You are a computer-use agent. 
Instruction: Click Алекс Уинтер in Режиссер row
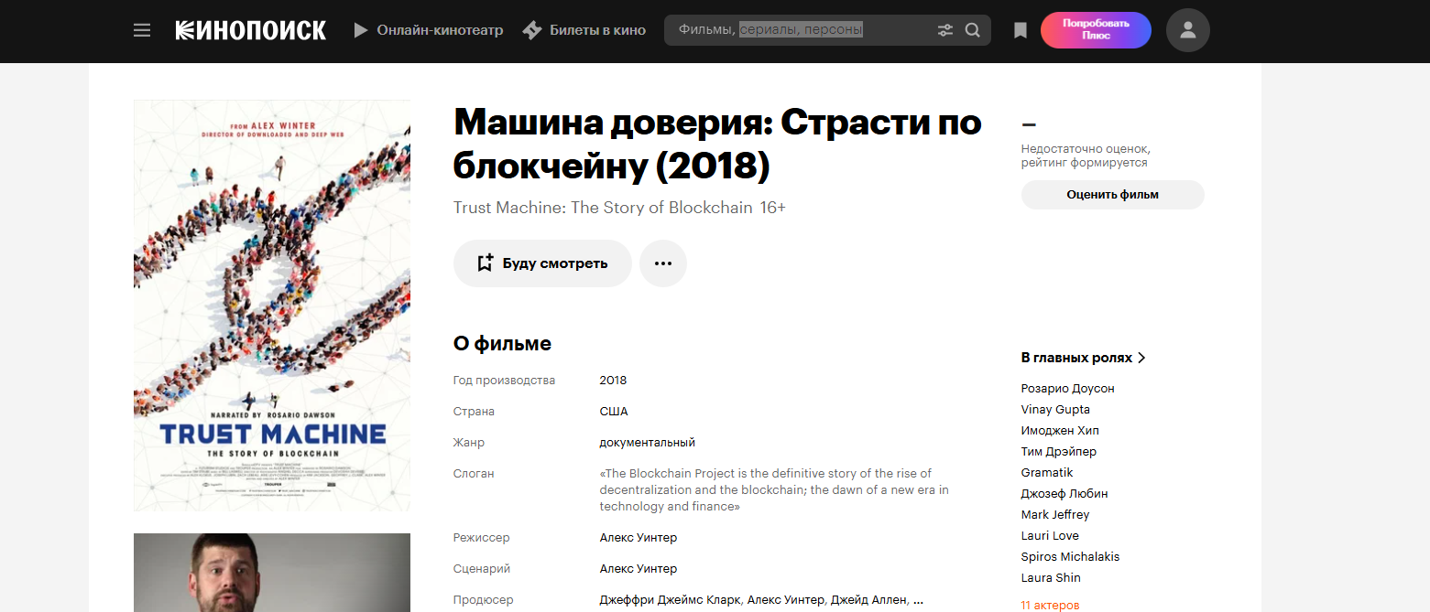tap(639, 538)
